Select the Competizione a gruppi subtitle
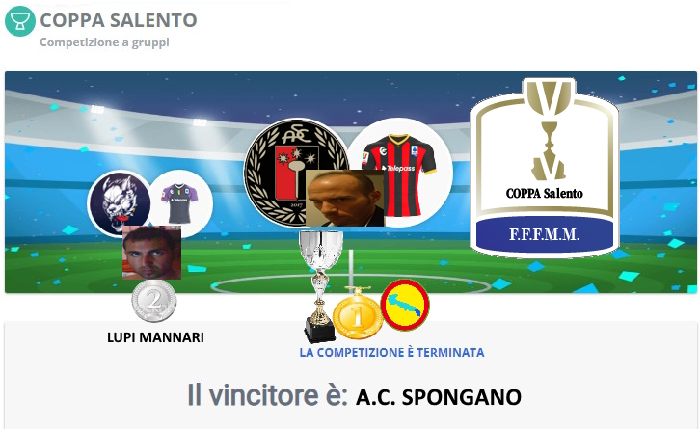 [x=104, y=42]
